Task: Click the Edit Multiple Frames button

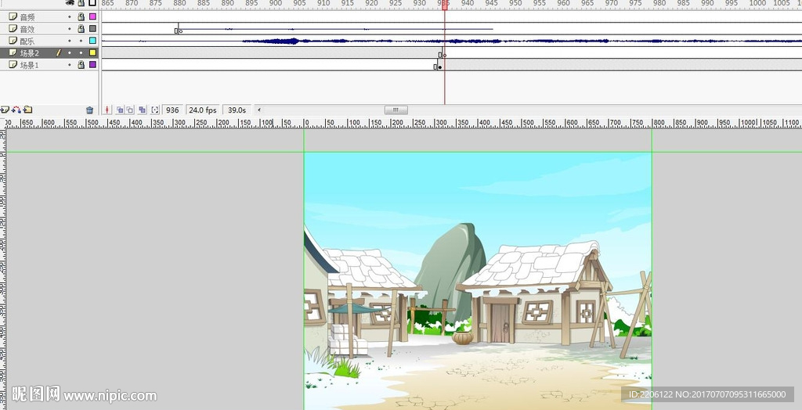Action: (x=143, y=110)
